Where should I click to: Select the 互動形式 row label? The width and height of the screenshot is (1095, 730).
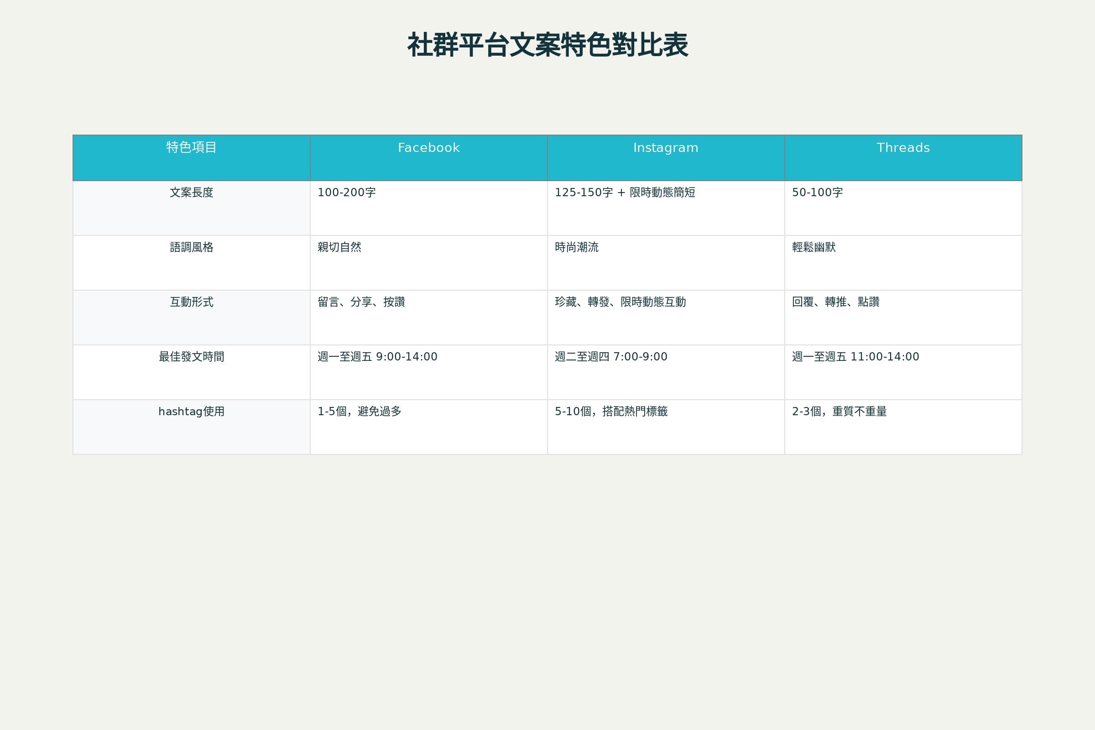coord(191,302)
